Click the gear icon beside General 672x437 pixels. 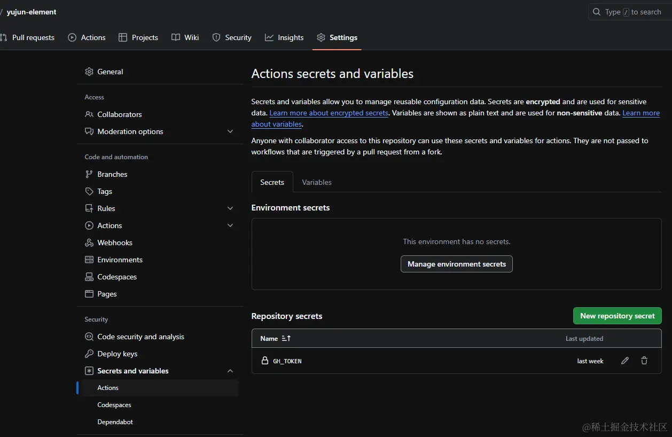click(89, 72)
